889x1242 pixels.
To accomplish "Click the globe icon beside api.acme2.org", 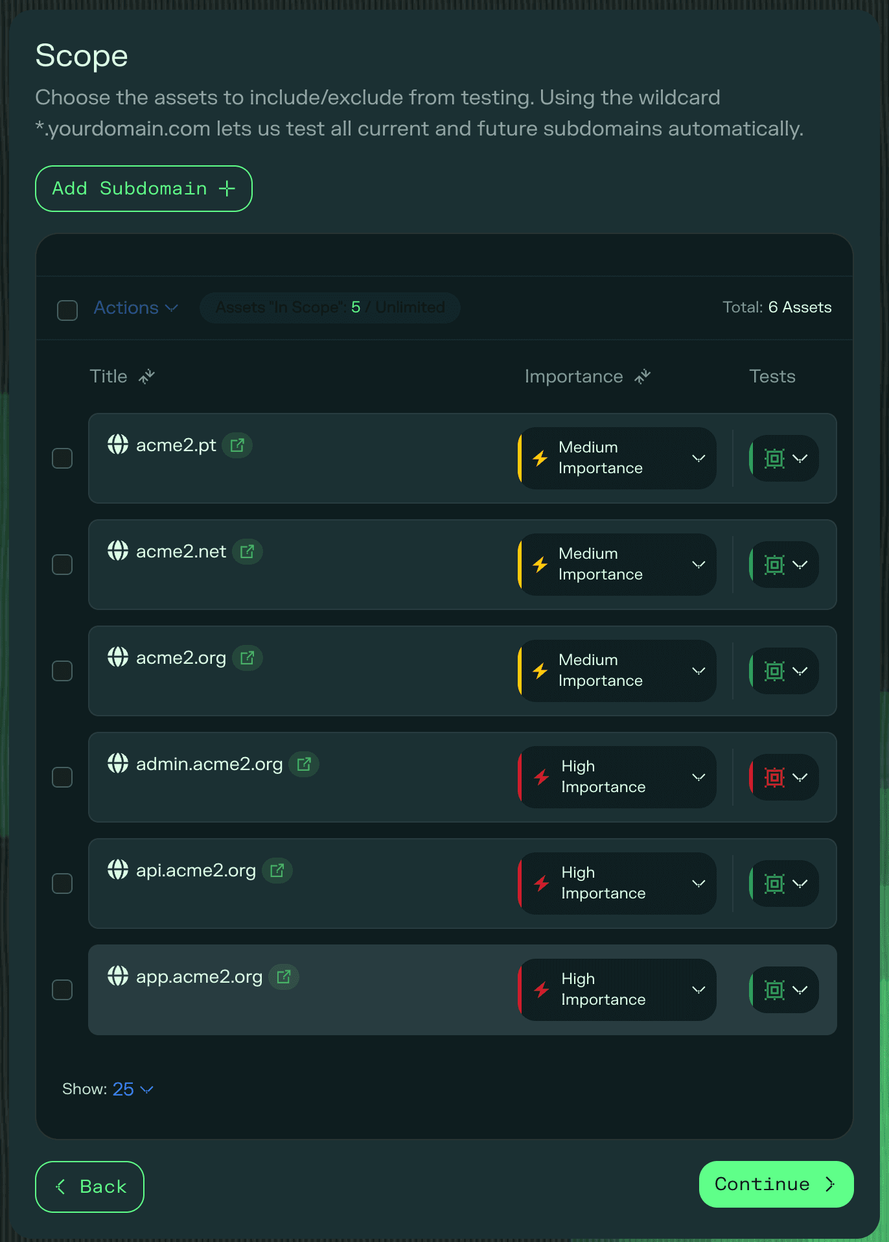I will click(118, 870).
